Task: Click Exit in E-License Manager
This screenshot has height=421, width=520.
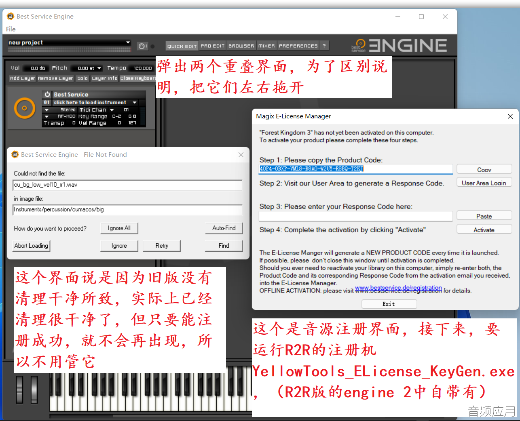Action: tap(389, 304)
